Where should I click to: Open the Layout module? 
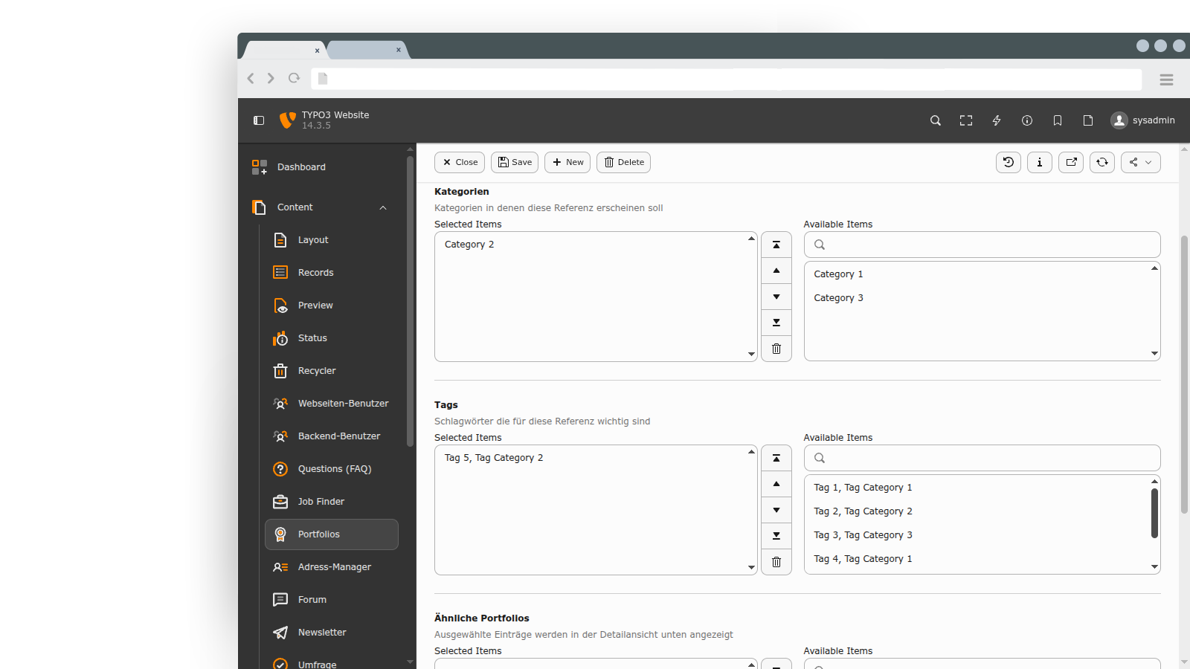click(x=332, y=240)
